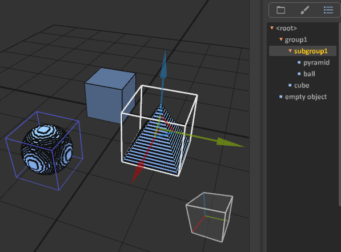Screen dimensions: 341x252
Task: Click the blue square icon beside ball
Action: click(x=299, y=74)
